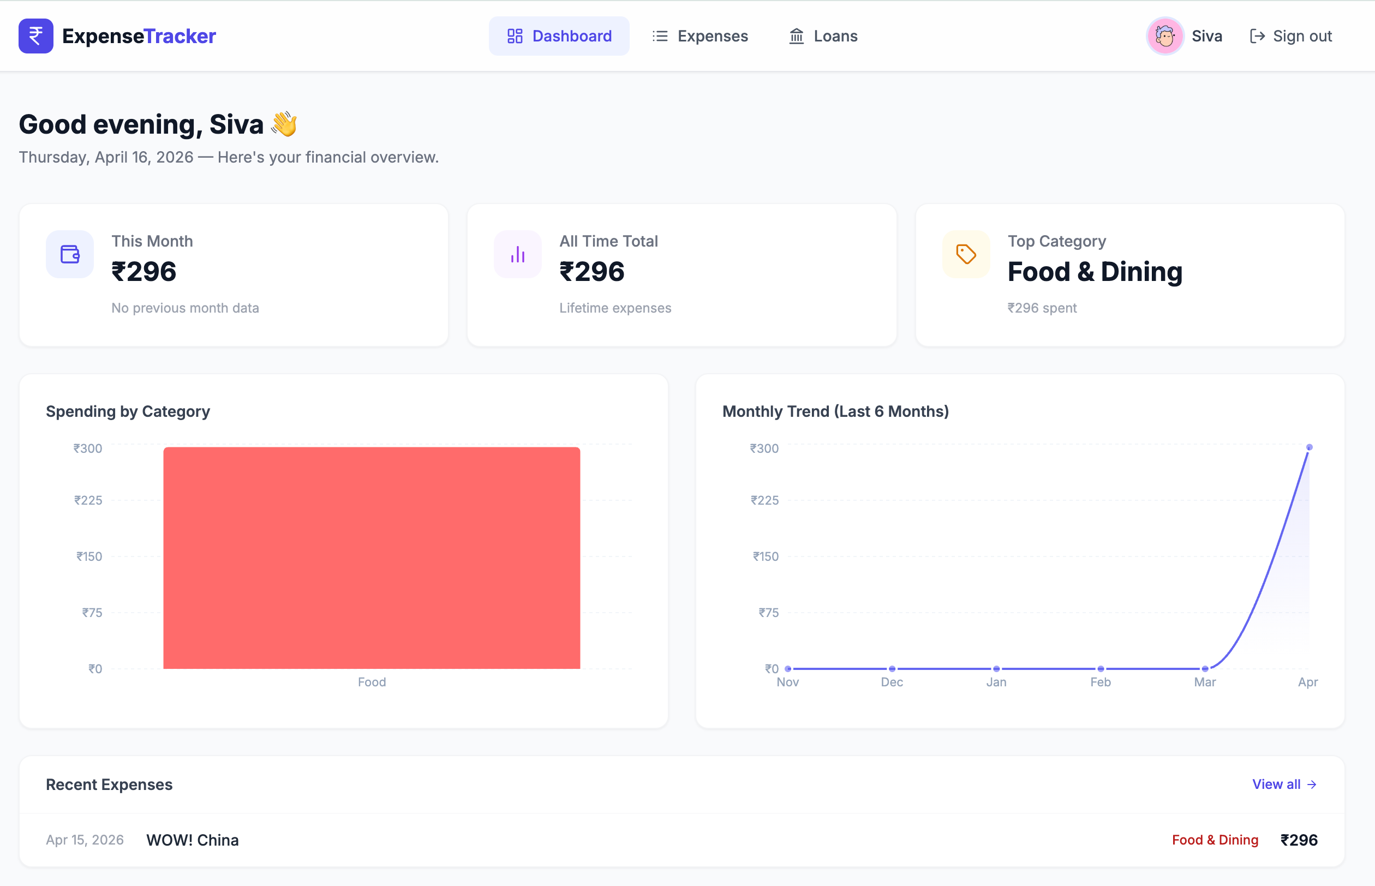Screen dimensions: 1375x886
Task: Click the wallet icon in This Month card
Action: [x=70, y=254]
